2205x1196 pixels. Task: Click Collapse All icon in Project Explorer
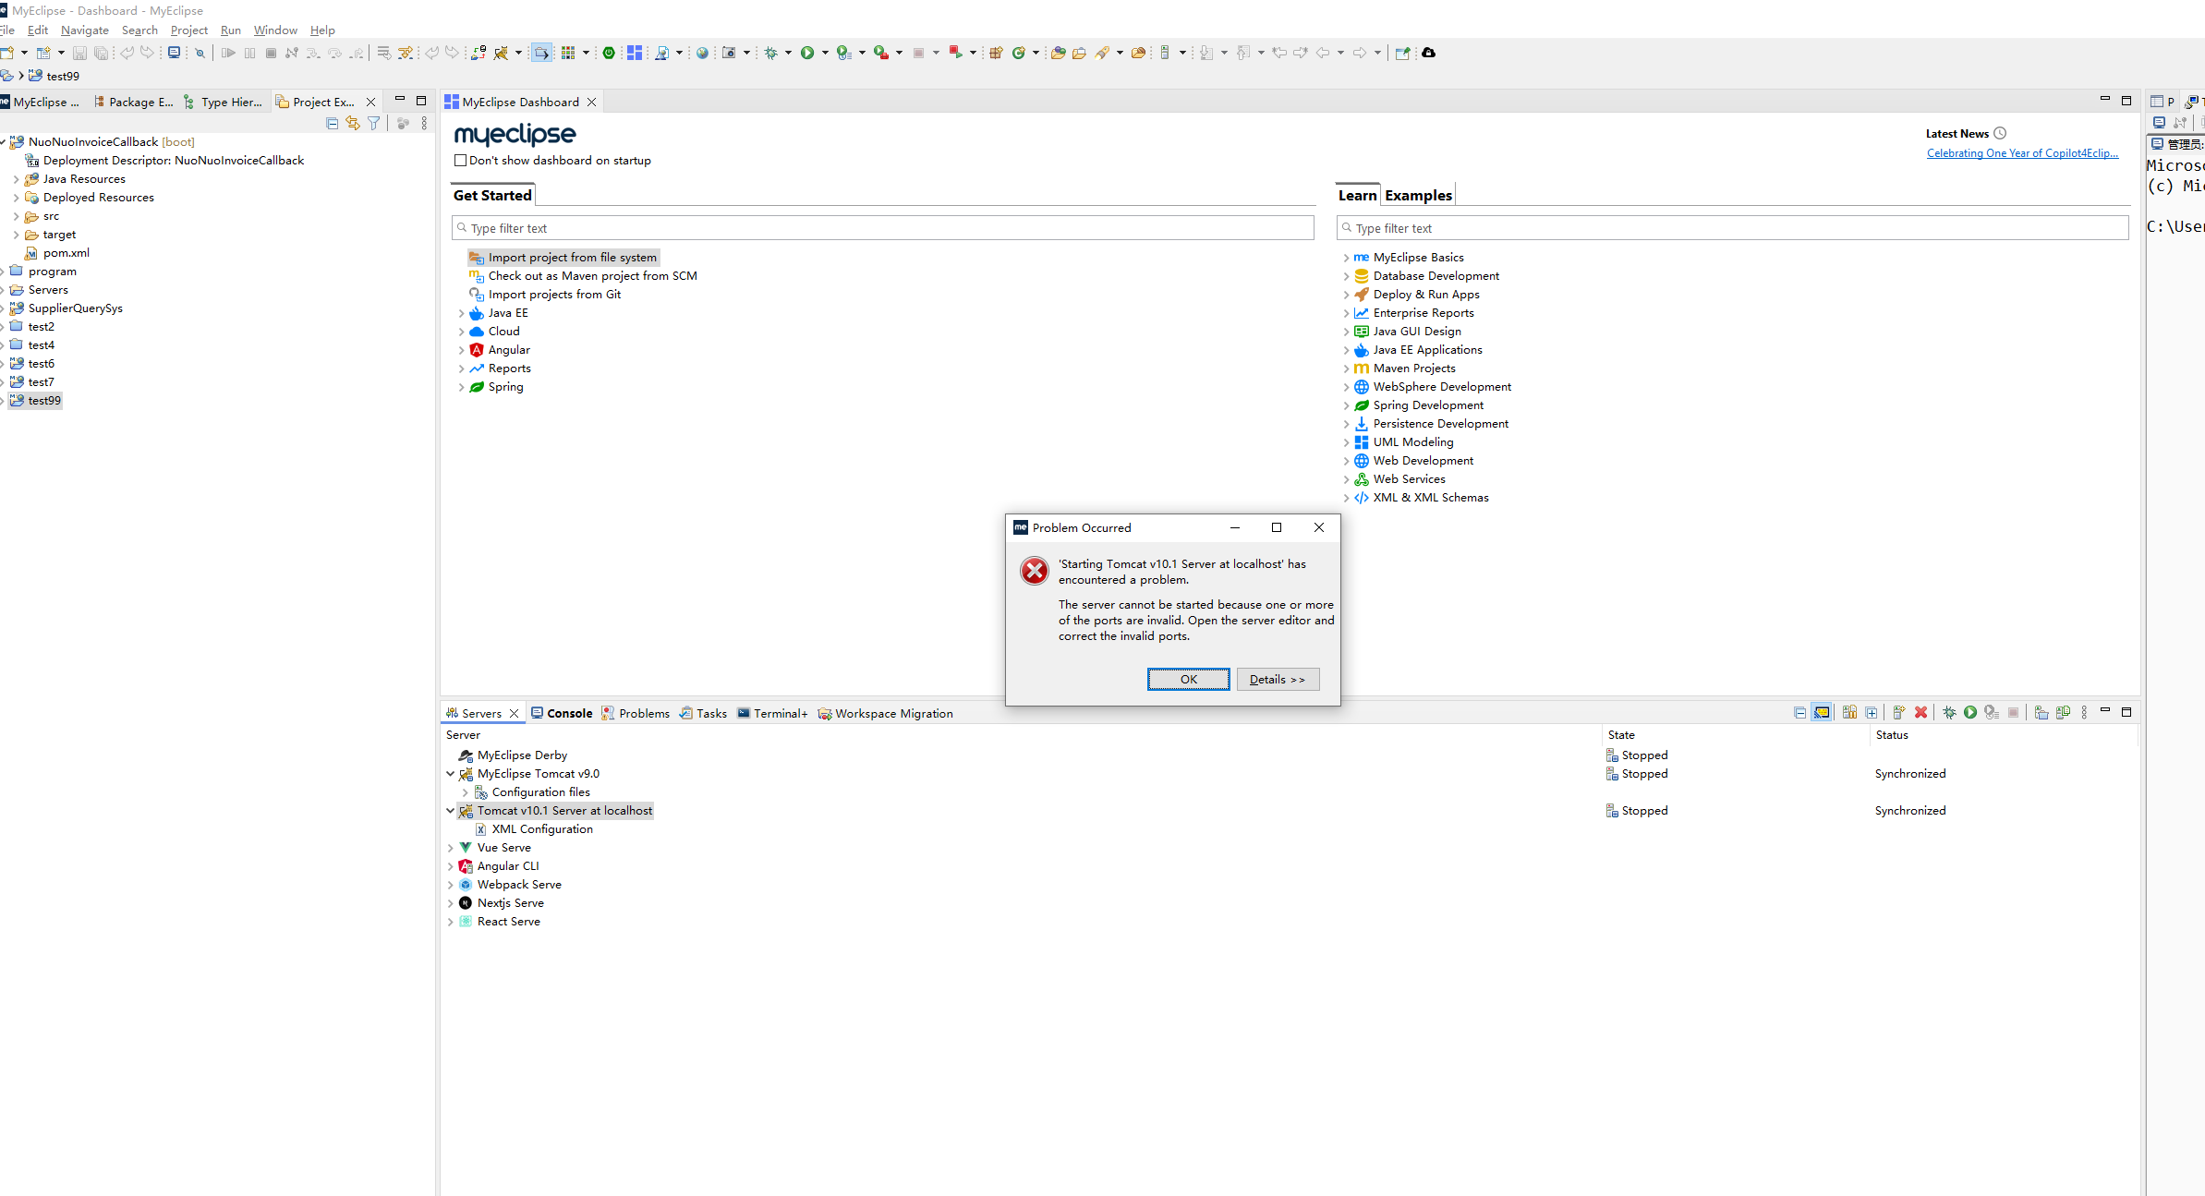tap(333, 123)
